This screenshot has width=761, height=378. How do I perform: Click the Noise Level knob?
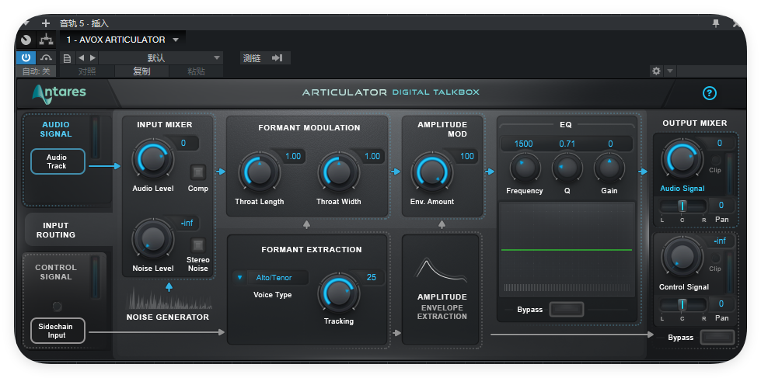(153, 238)
